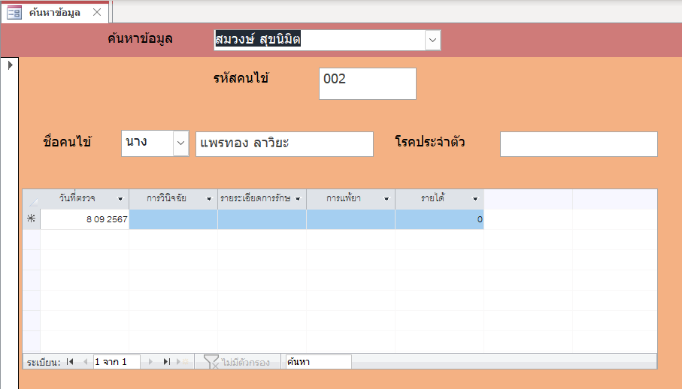Click the record number box 1 จาก 1
The image size is (682, 389).
(116, 362)
